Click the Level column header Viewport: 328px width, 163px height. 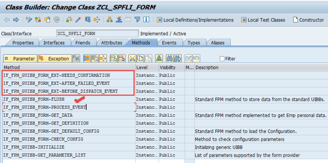[147, 68]
